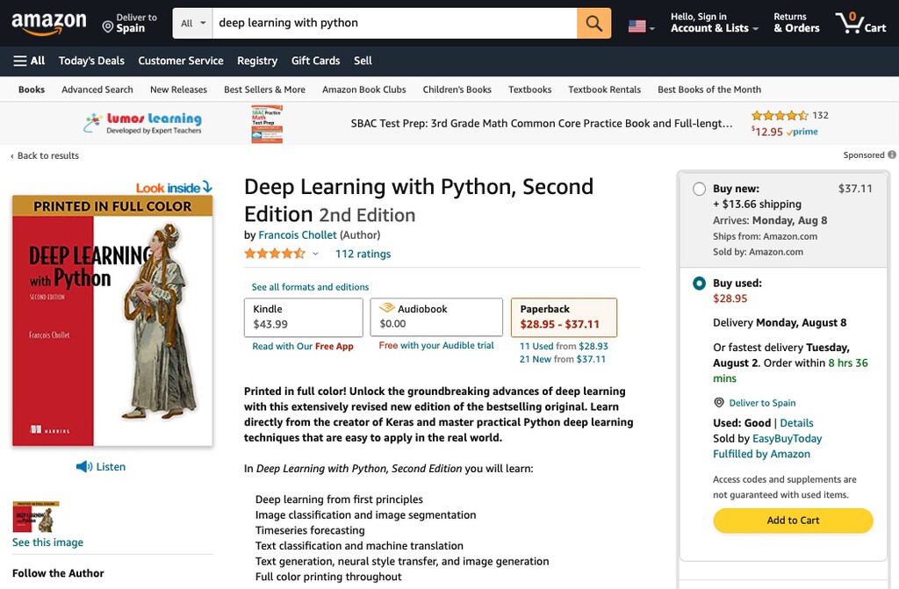Click the search text field
The width and height of the screenshot is (899, 589).
coord(393,23)
